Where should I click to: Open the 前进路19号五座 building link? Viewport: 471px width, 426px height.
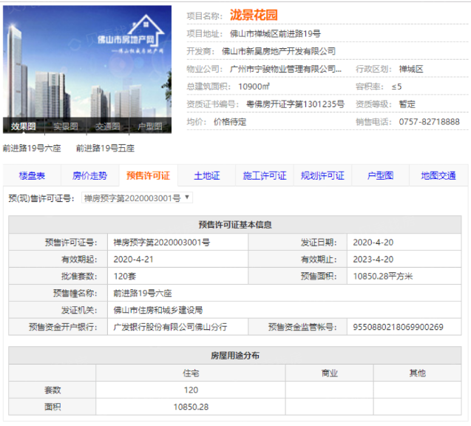[x=105, y=148]
